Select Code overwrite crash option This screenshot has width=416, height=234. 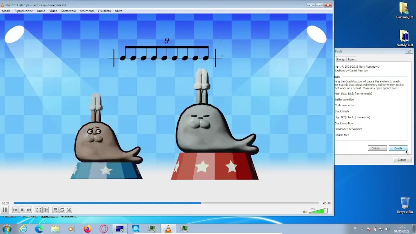point(344,105)
